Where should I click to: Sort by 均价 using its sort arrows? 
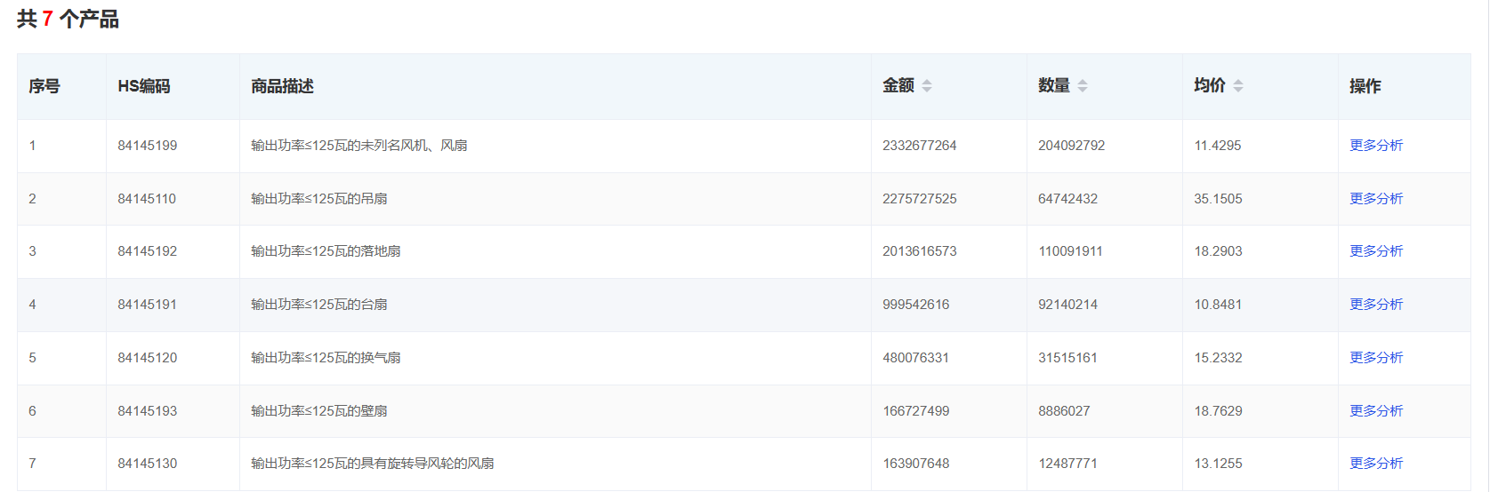click(x=1238, y=86)
